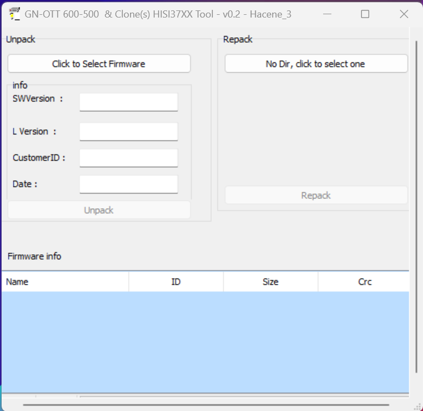
Task: Click the greyed-out Repack button
Action: tap(316, 196)
